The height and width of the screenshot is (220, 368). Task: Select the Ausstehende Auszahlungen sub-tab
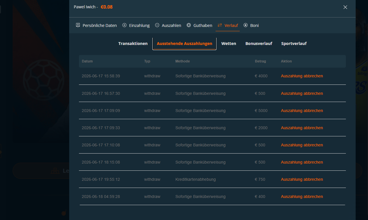pos(184,44)
